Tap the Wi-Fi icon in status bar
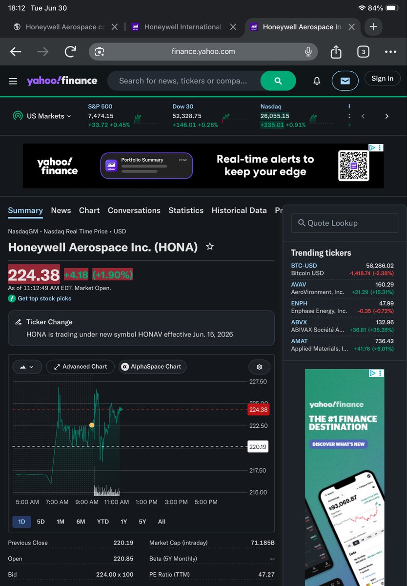The image size is (407, 586). tap(362, 8)
